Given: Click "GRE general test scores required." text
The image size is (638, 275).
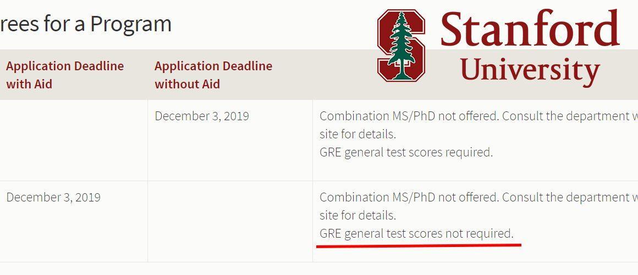Looking at the screenshot, I should 406,153.
